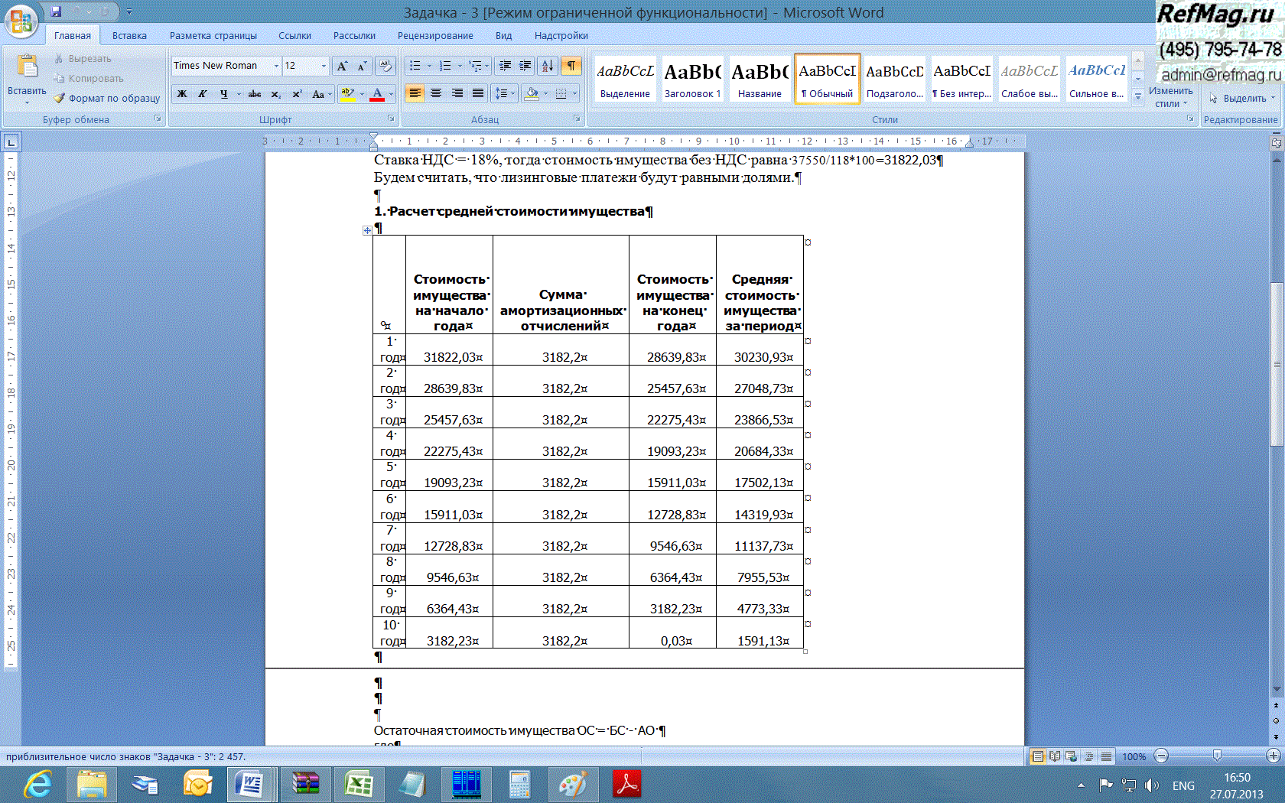
Task: Apply subscript formatting from the ribbon
Action: point(276,94)
